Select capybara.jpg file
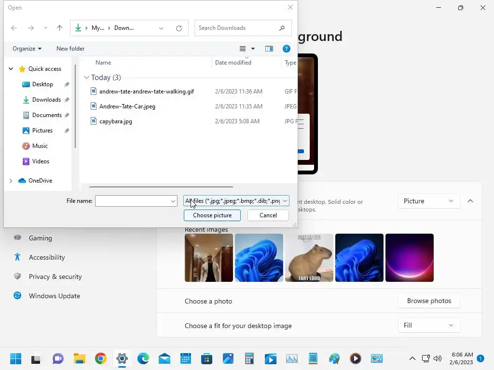The image size is (494, 370). point(116,121)
